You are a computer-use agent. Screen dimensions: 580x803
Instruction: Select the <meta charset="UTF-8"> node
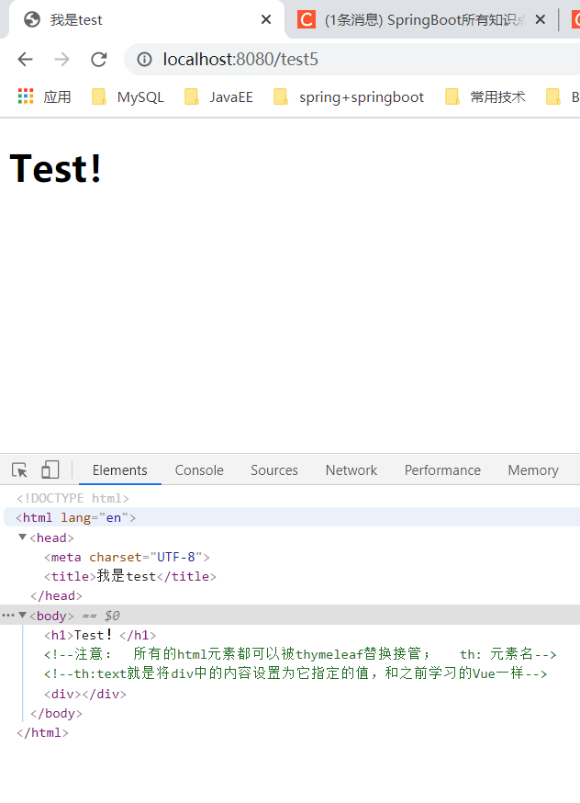(127, 557)
